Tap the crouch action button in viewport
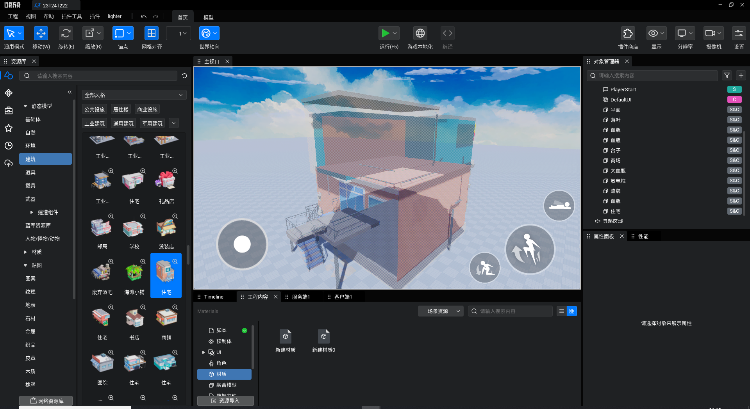Screen dimensions: 750x409 [x=485, y=267]
